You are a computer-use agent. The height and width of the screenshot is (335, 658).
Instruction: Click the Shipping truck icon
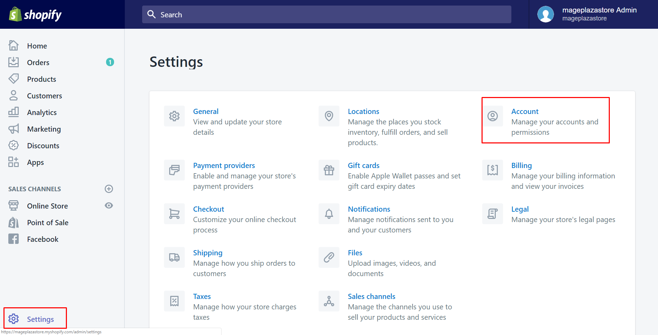(x=174, y=257)
